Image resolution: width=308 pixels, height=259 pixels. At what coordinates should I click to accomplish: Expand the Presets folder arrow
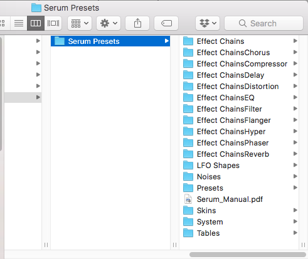click(x=295, y=188)
